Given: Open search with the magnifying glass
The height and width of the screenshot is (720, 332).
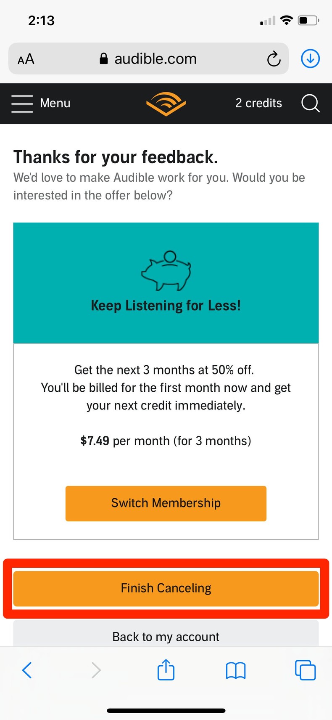Looking at the screenshot, I should coord(310,104).
